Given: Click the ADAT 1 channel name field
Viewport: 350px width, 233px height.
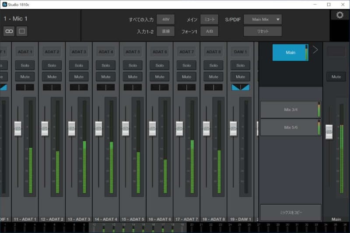Looking at the screenshot, I should 25,52.
